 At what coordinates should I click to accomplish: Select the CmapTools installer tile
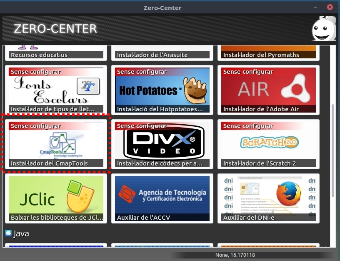[56, 145]
